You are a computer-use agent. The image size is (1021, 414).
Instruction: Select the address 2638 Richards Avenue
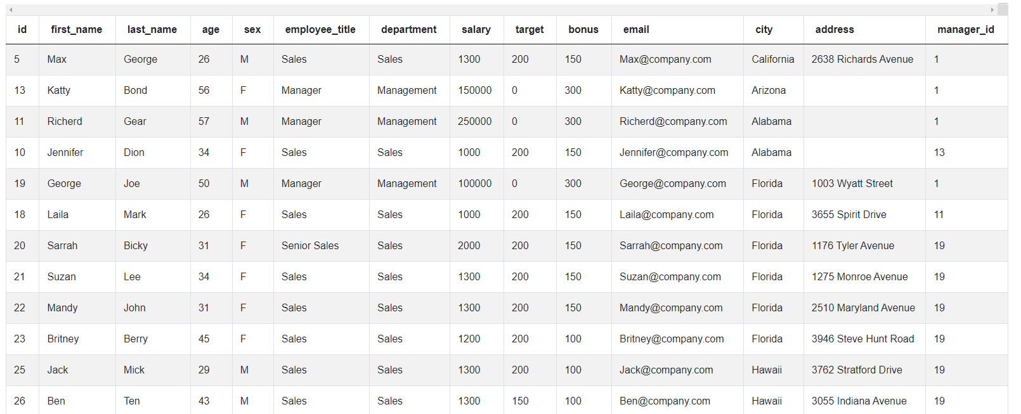(x=864, y=60)
